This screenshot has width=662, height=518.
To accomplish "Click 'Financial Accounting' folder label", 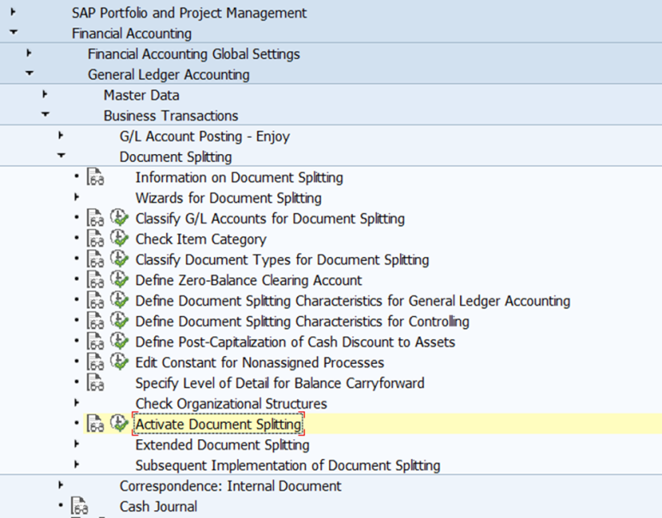I will tap(132, 33).
